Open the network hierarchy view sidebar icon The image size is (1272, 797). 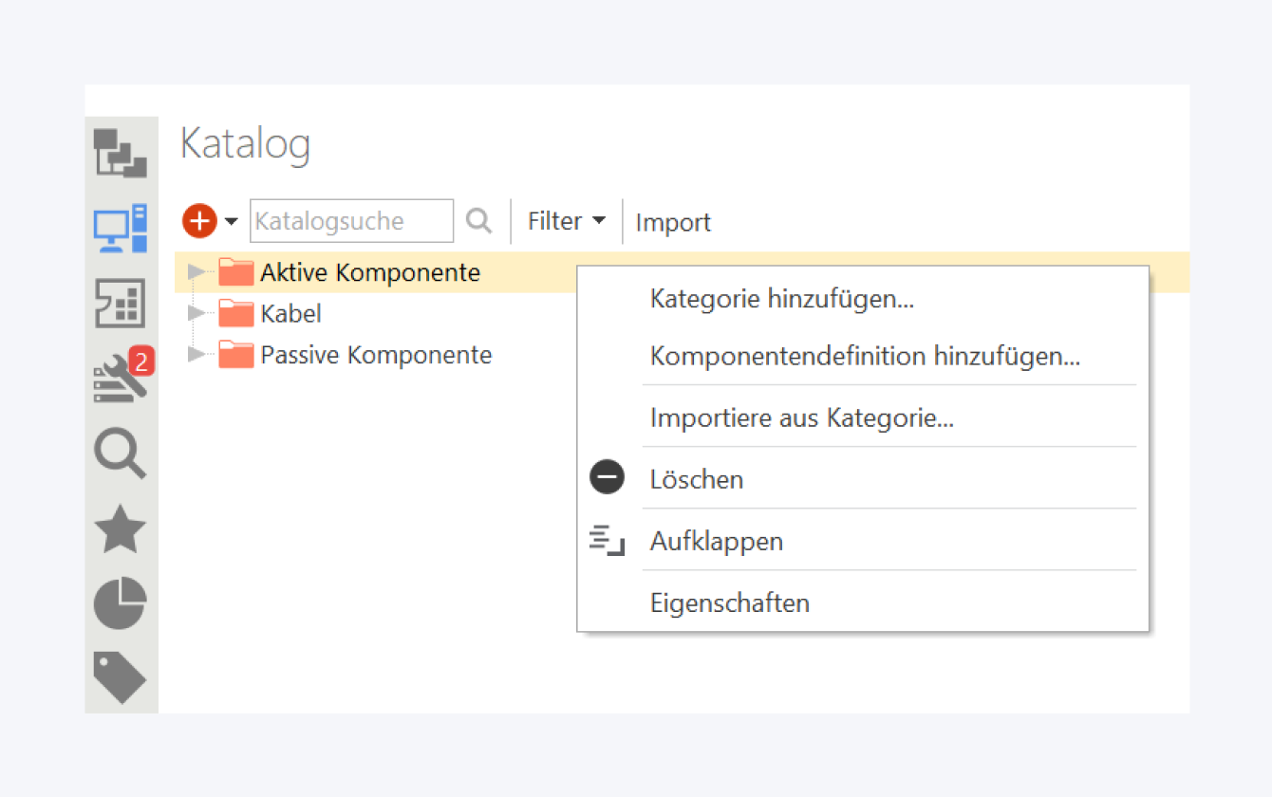point(121,154)
